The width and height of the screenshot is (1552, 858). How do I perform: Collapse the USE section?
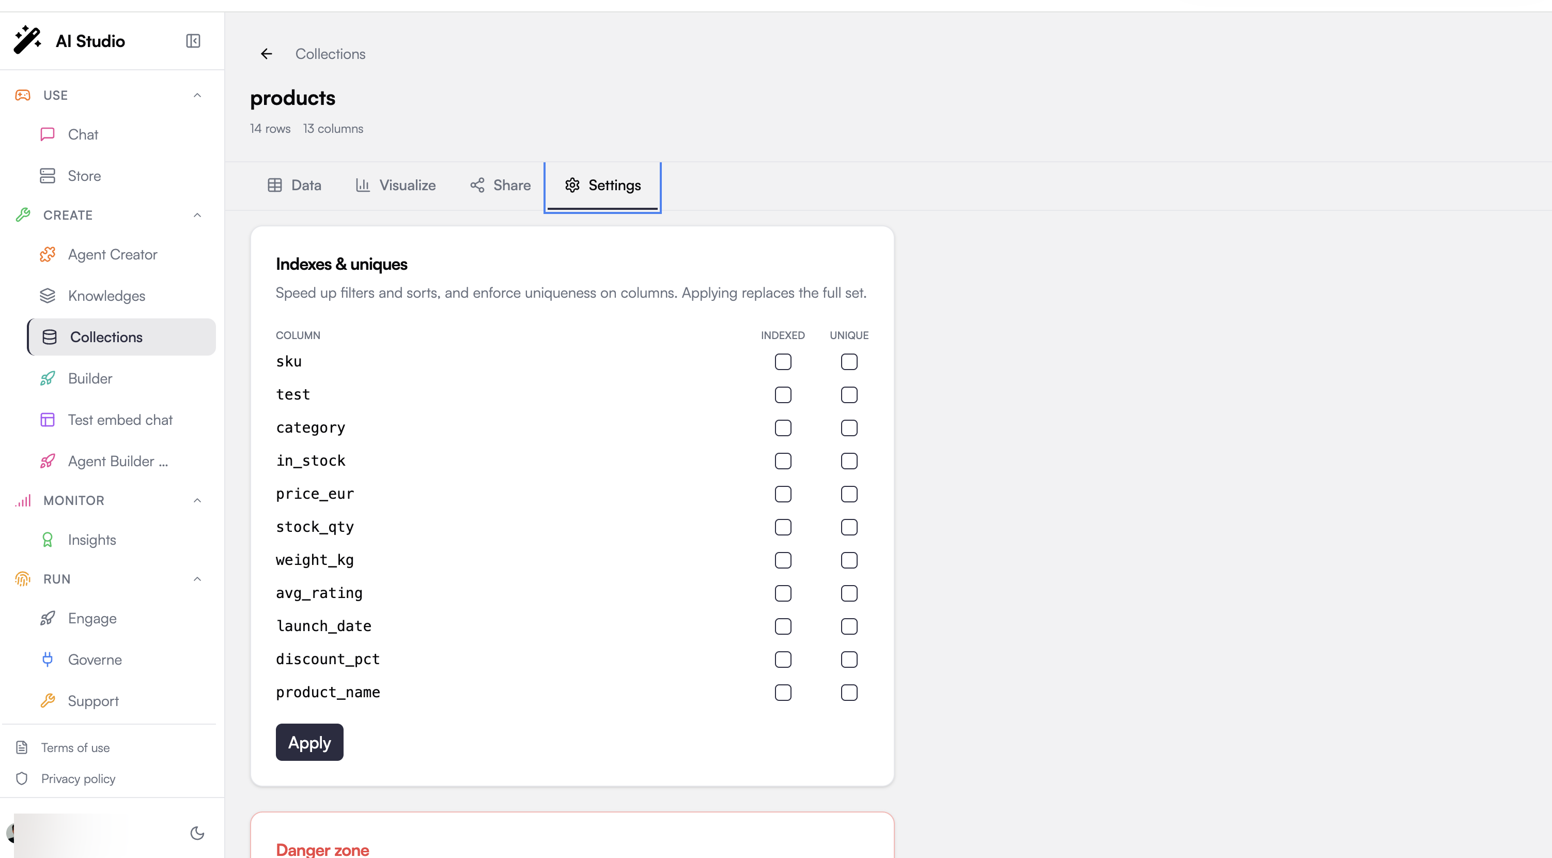point(197,95)
